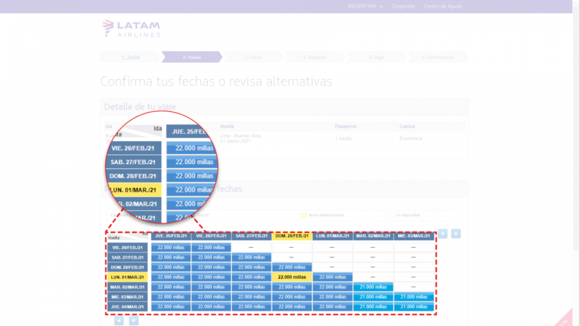Select the DOM. 28/FEB./21 outbound column header
The image size is (580, 326).
tap(291, 236)
